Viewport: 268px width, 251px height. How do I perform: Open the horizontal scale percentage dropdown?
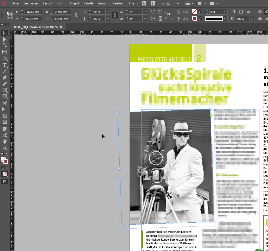[108, 12]
